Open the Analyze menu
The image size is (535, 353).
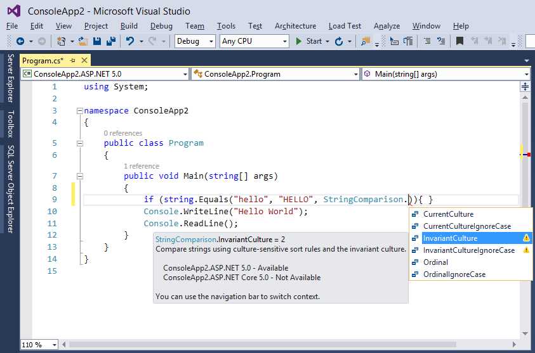pyautogui.click(x=387, y=26)
